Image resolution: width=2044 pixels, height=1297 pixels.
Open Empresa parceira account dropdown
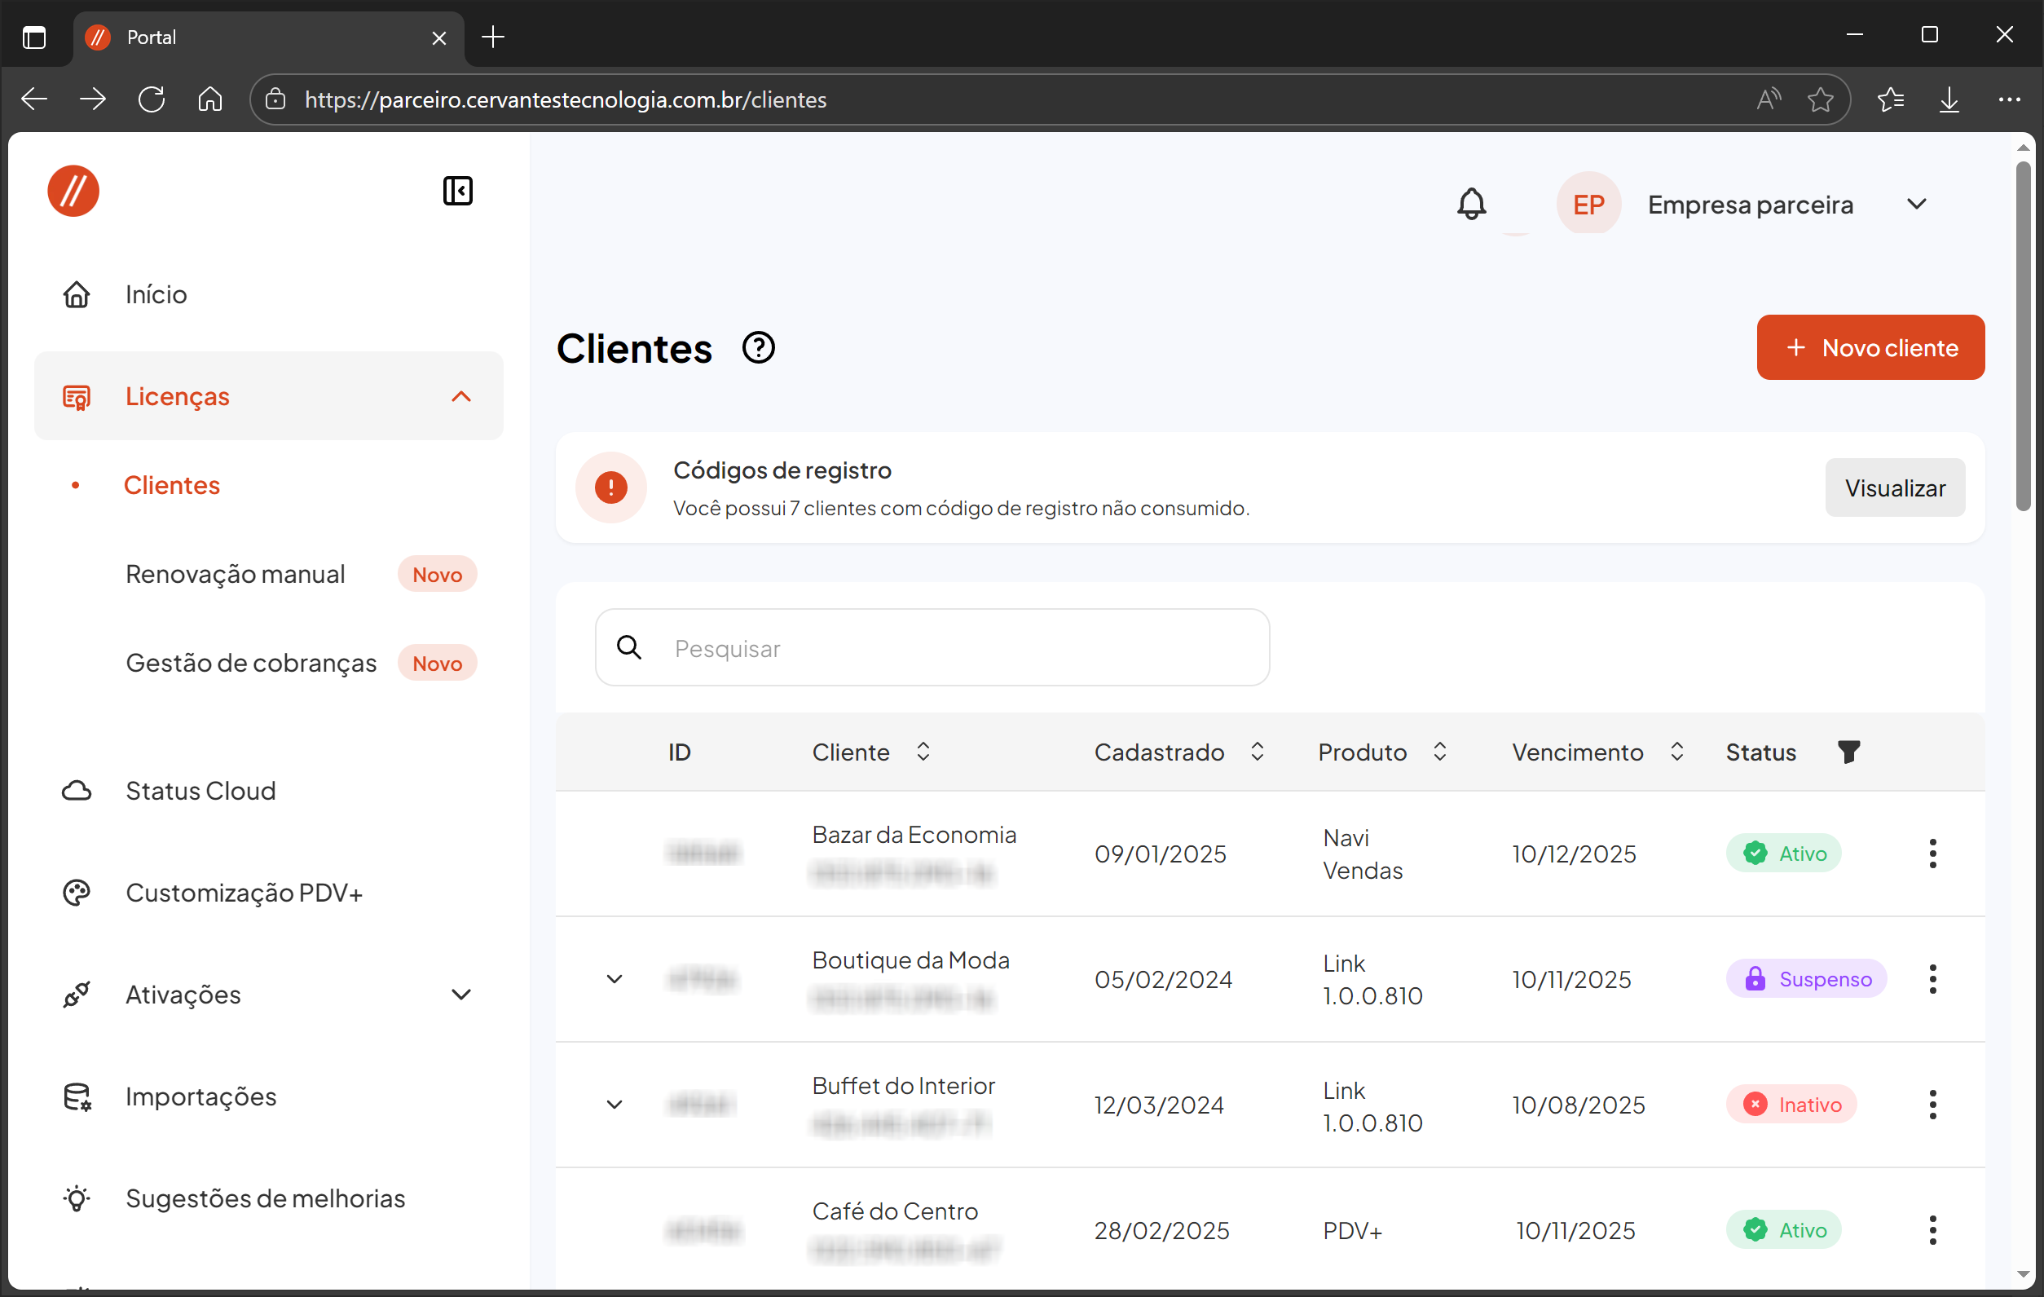(1916, 205)
